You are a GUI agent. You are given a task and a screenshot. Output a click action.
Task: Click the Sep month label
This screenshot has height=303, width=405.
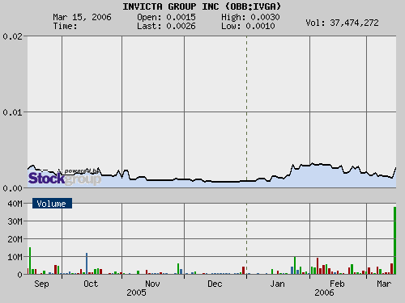coord(41,284)
